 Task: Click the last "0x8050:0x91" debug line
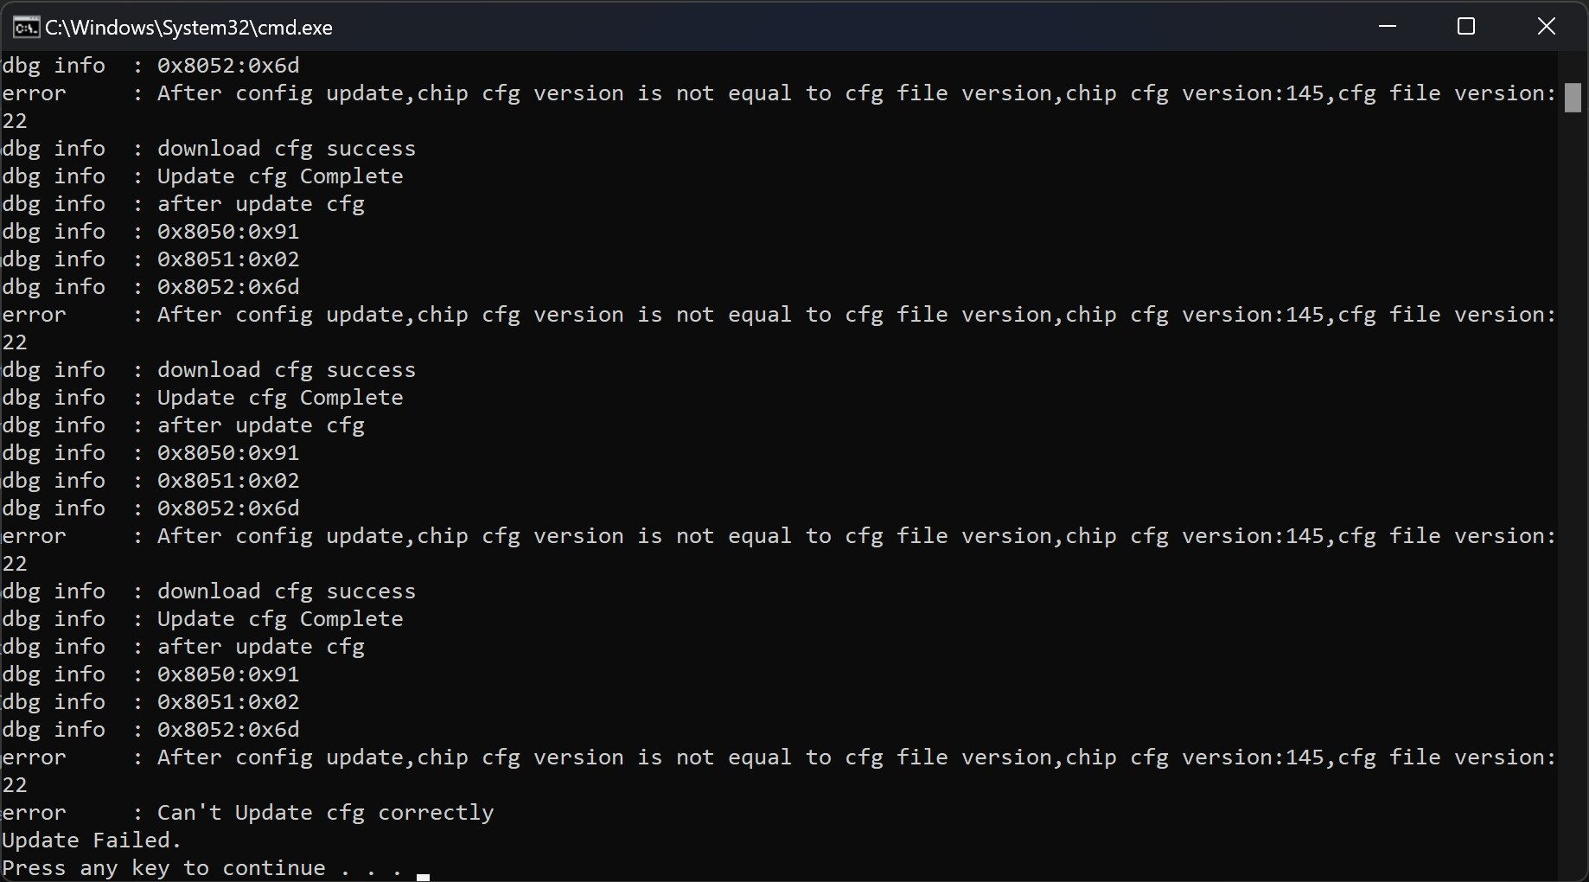pyautogui.click(x=228, y=674)
